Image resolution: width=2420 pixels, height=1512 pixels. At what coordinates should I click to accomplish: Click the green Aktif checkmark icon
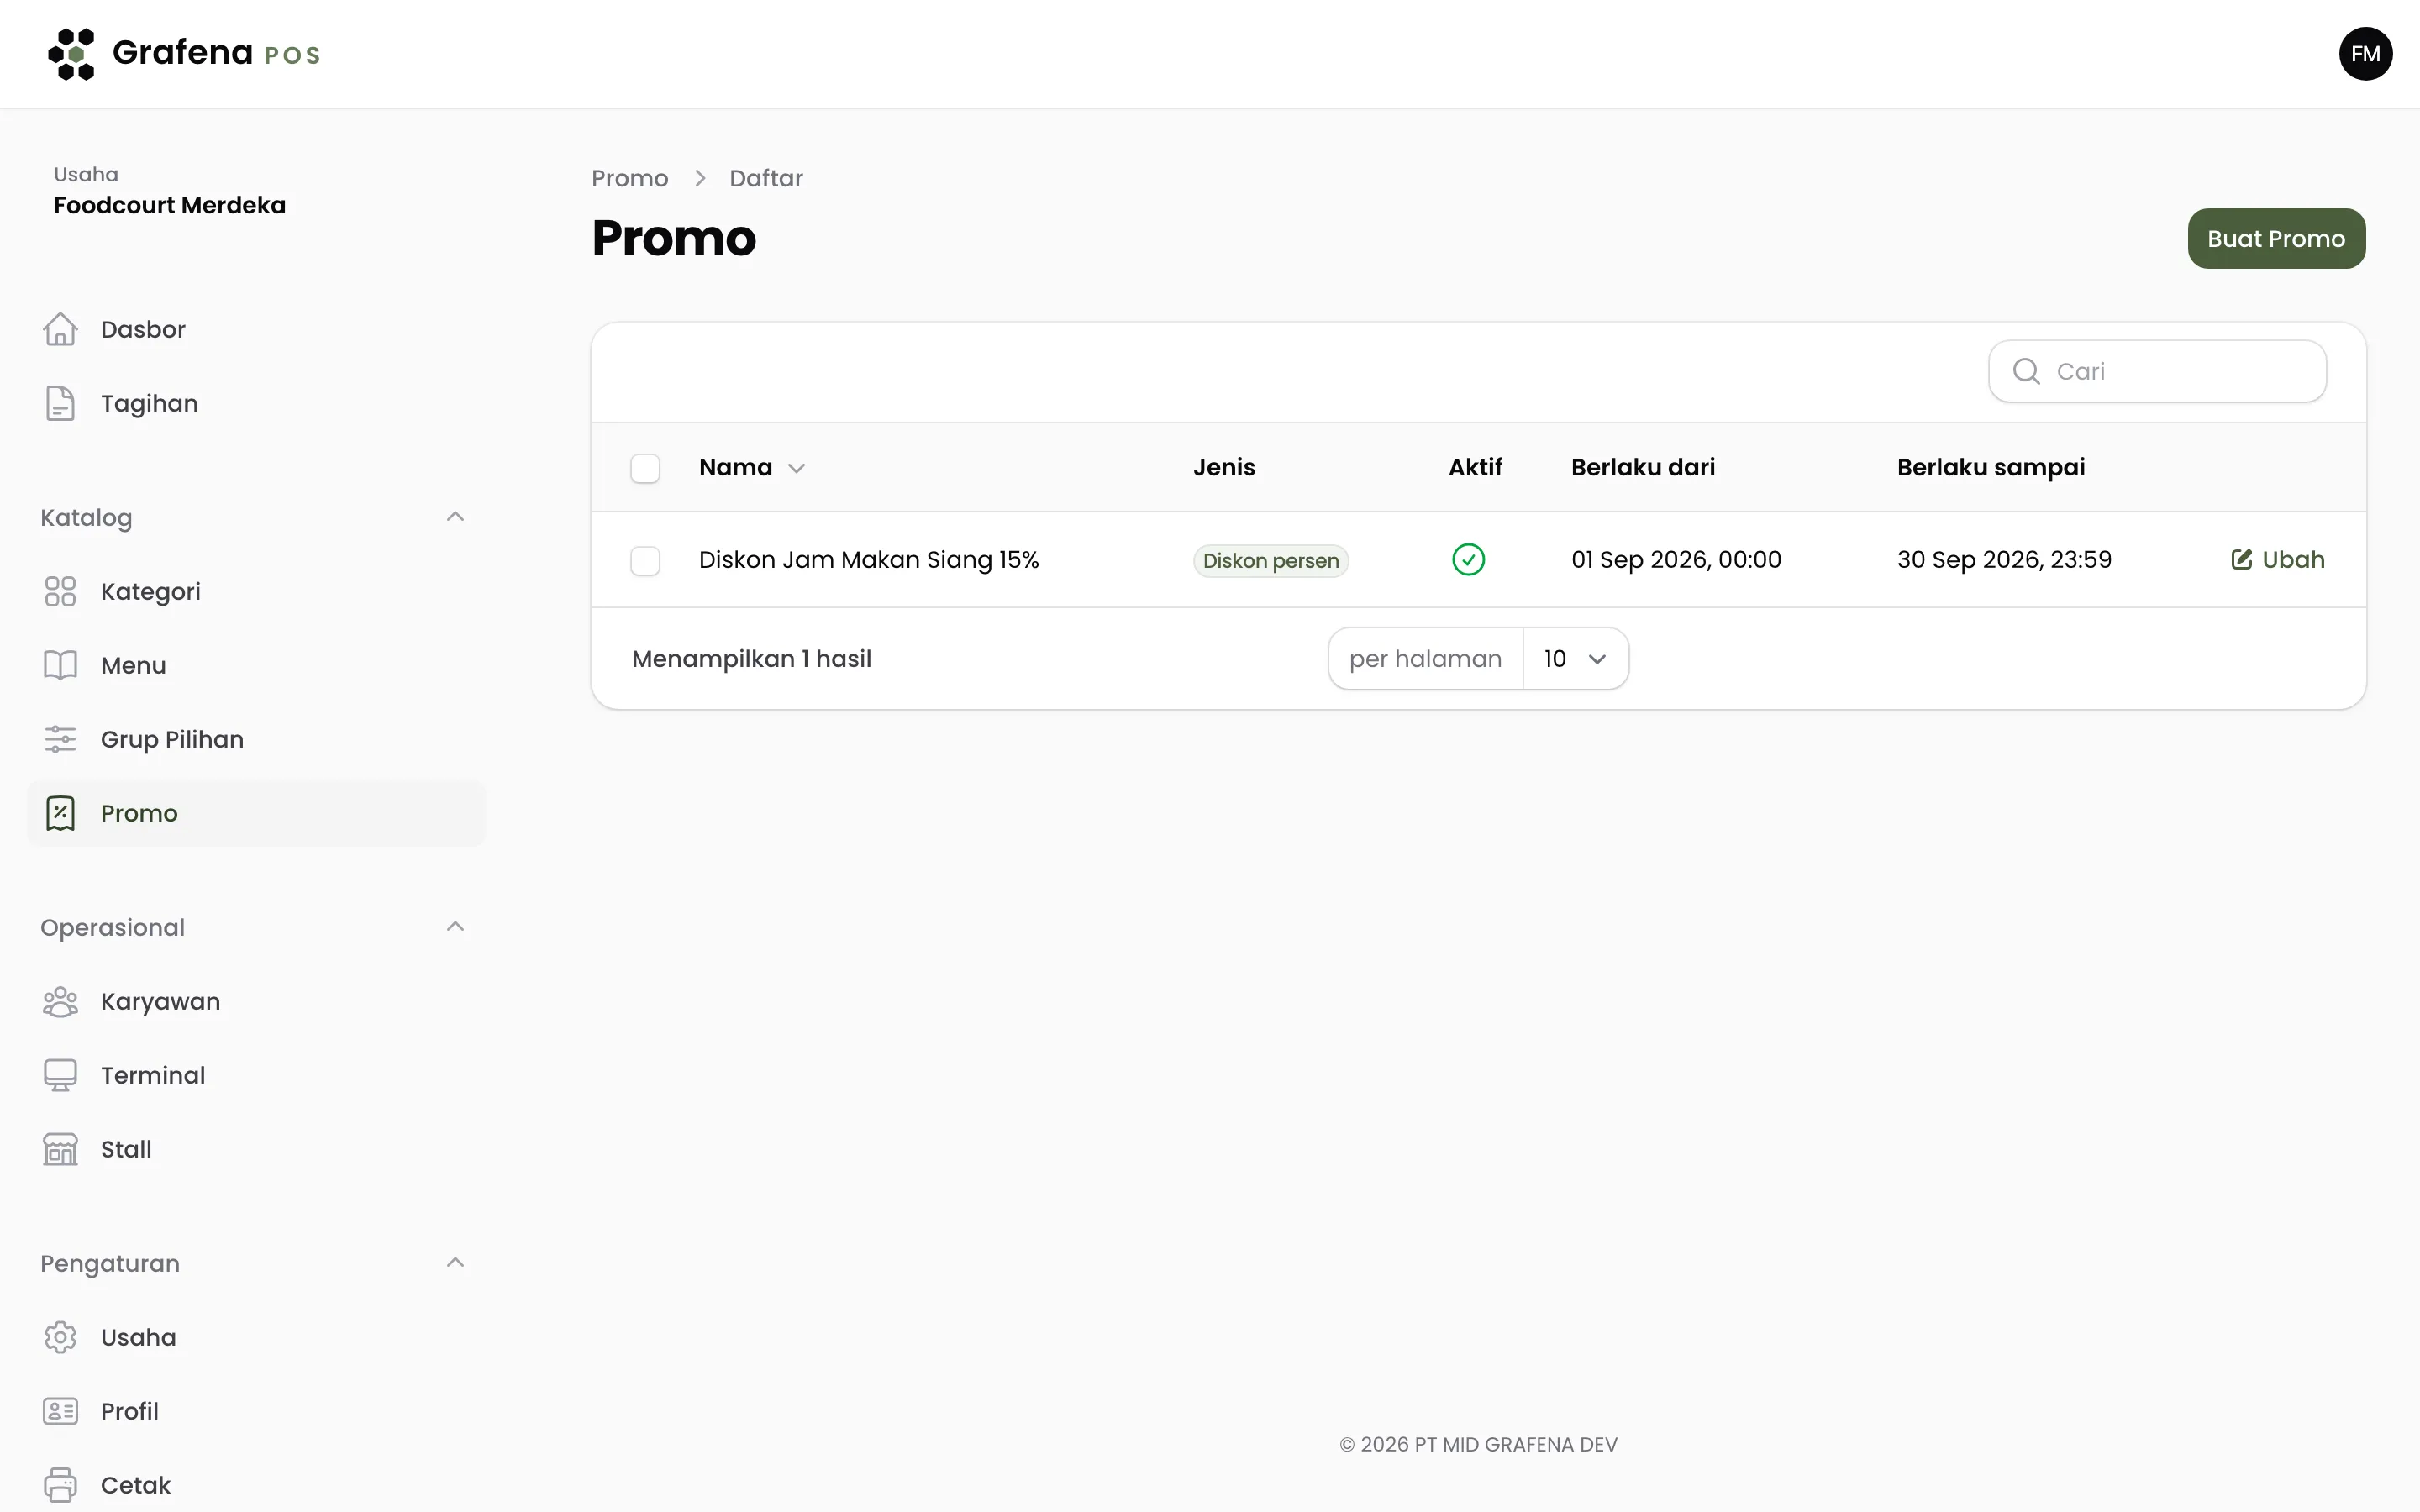point(1468,559)
